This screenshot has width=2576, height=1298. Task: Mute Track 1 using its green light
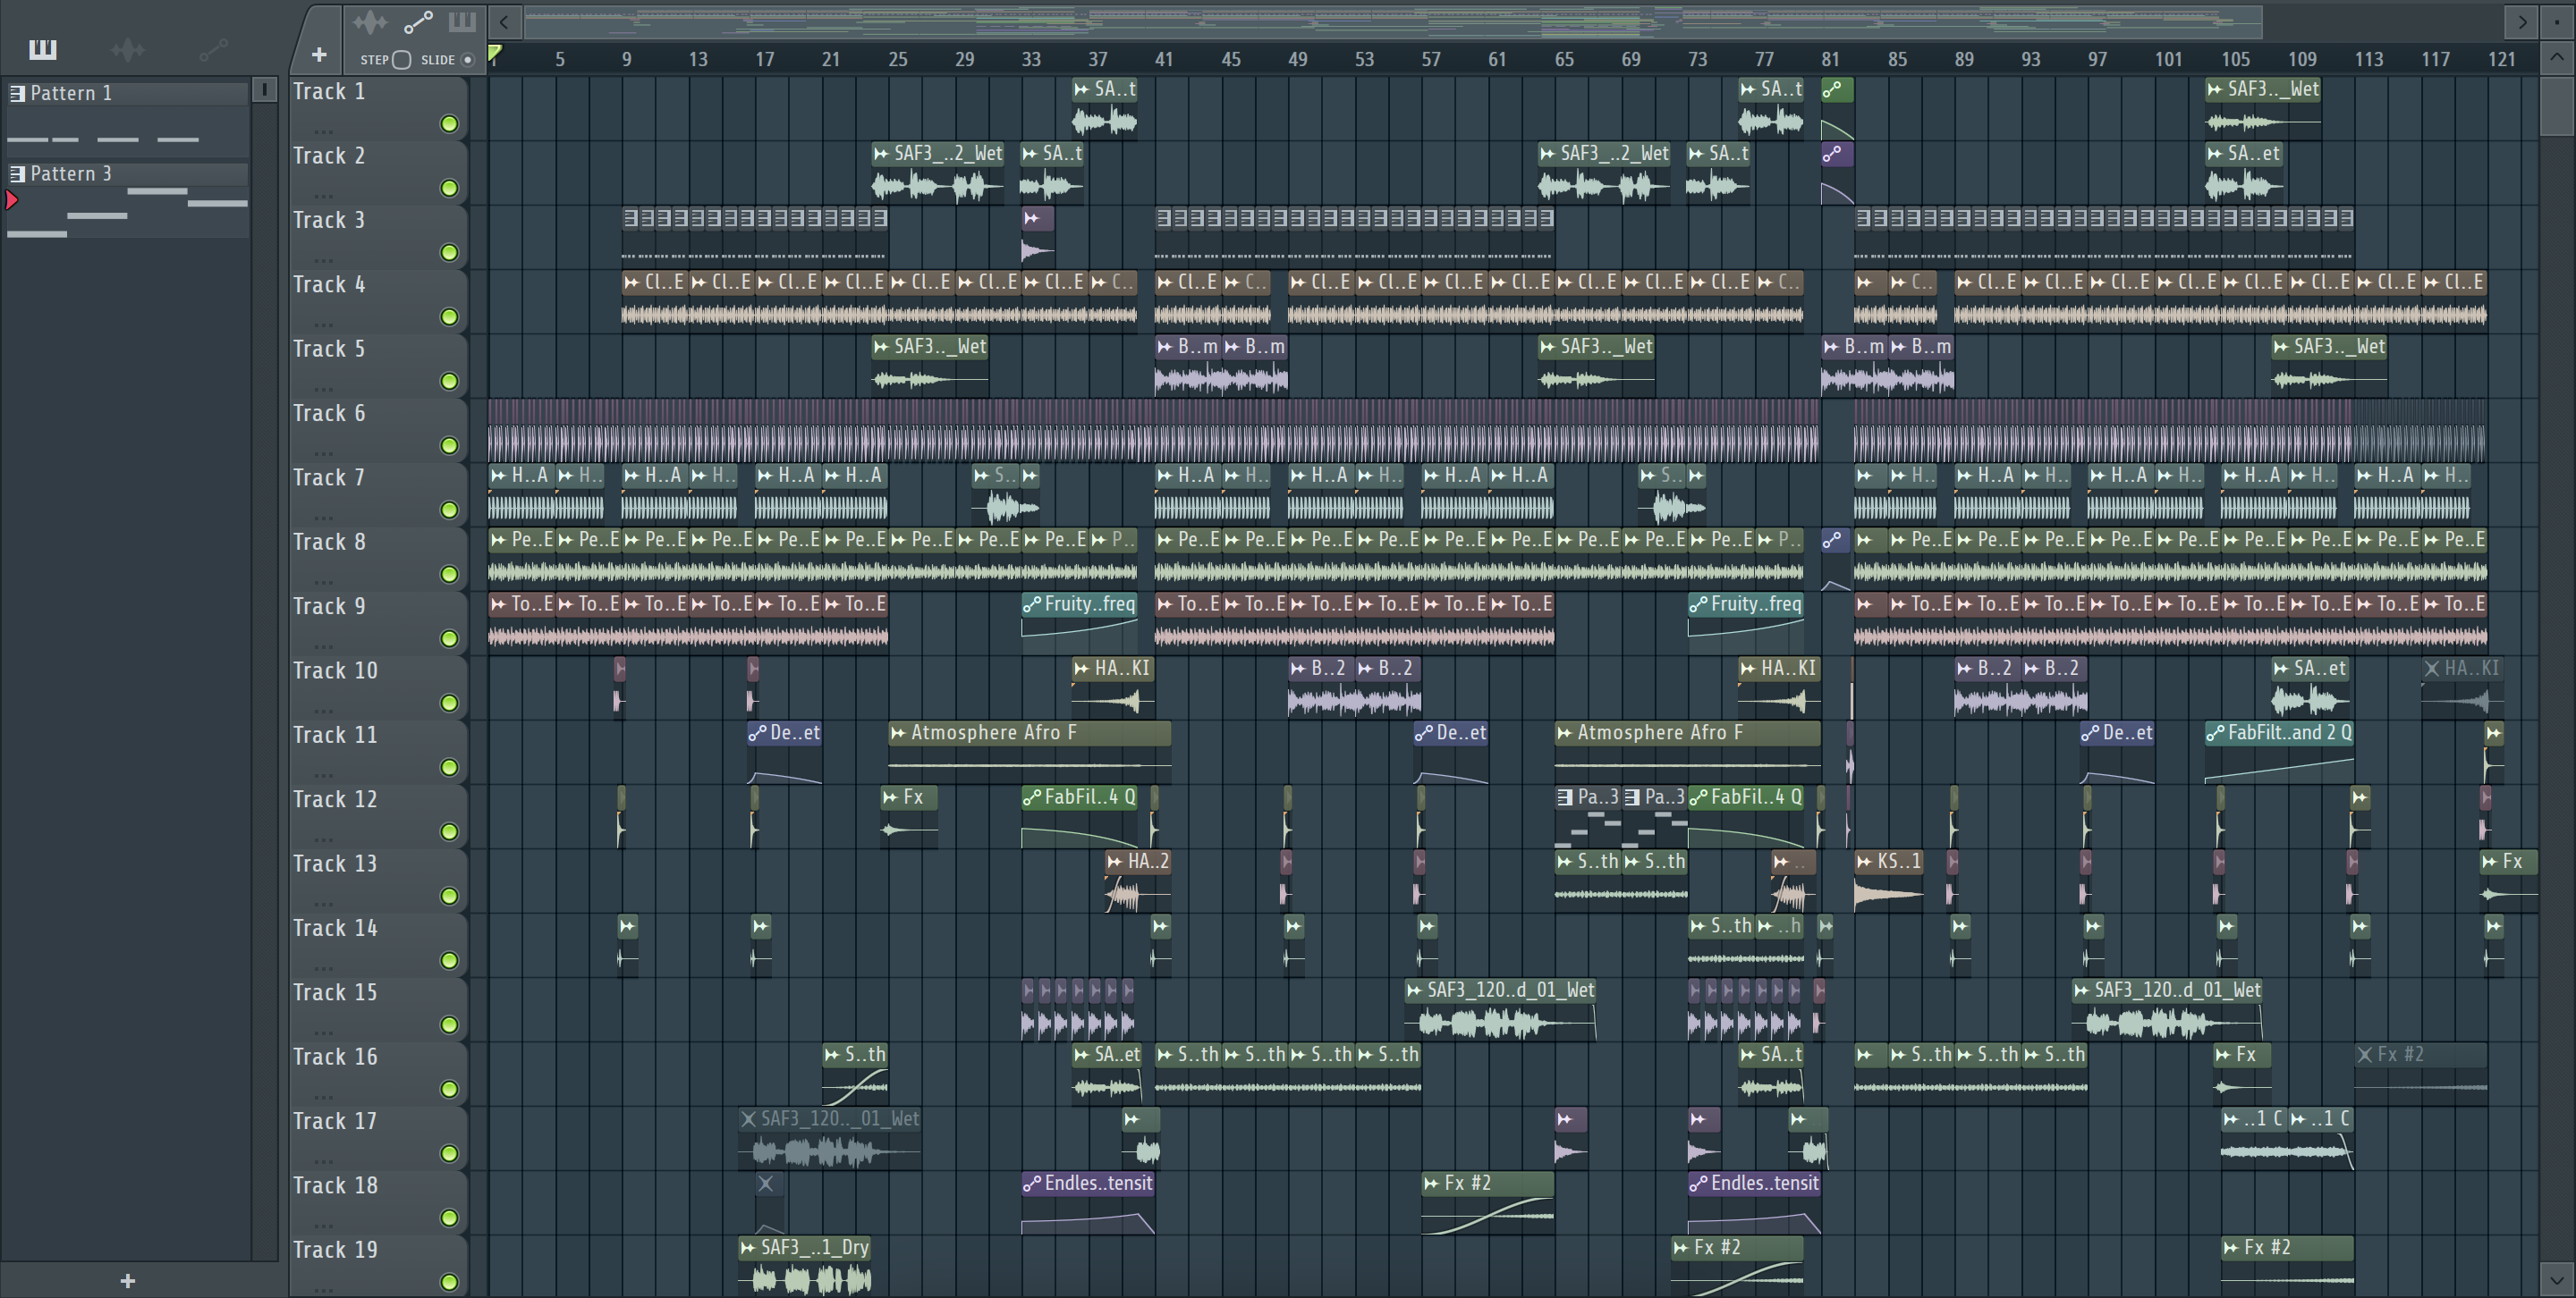449,124
